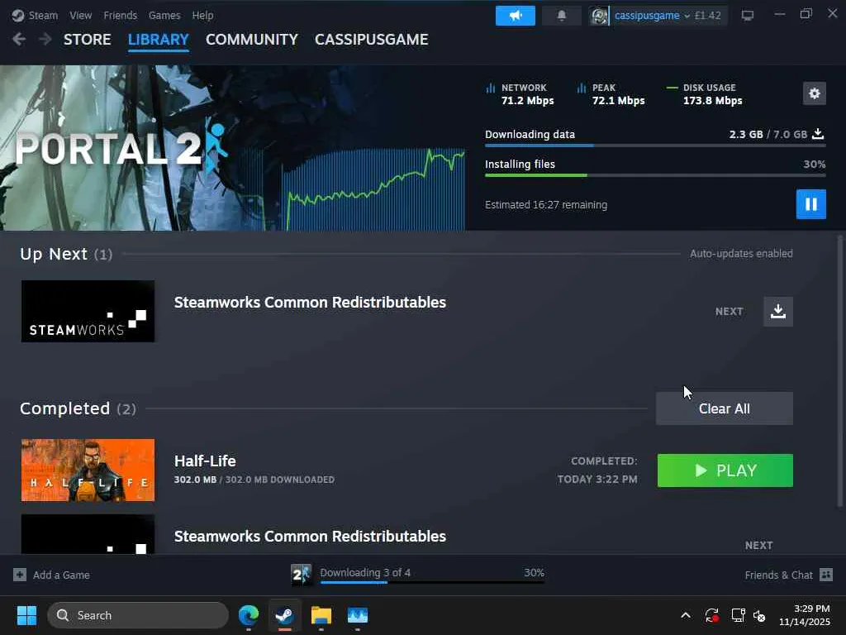This screenshot has width=846, height=635.
Task: Click Steamworks Common Redistributables title under Completed
Action: pyautogui.click(x=310, y=536)
